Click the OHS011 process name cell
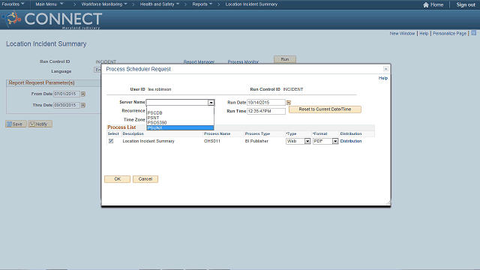Screen dimensions: 480x270 (x=212, y=141)
